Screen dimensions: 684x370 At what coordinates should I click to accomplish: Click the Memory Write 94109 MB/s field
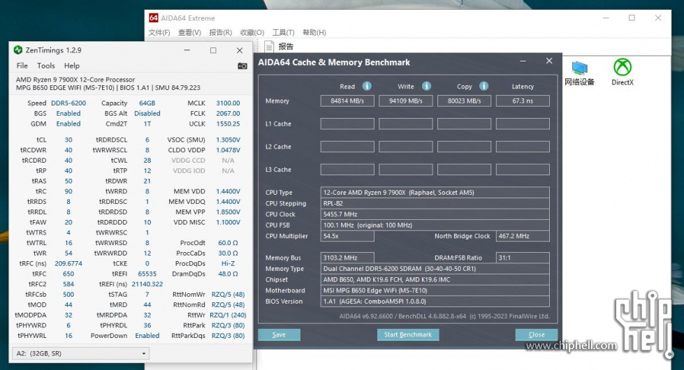[x=406, y=101]
